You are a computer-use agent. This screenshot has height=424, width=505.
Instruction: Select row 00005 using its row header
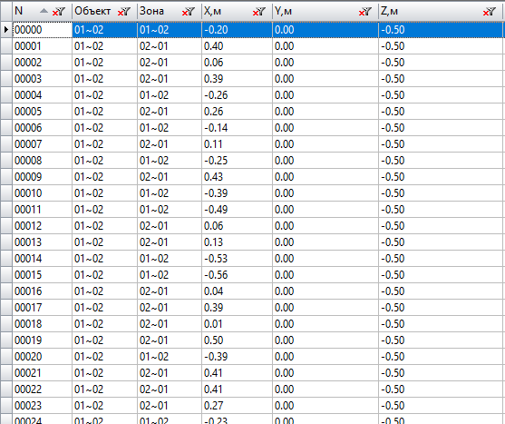(6, 112)
